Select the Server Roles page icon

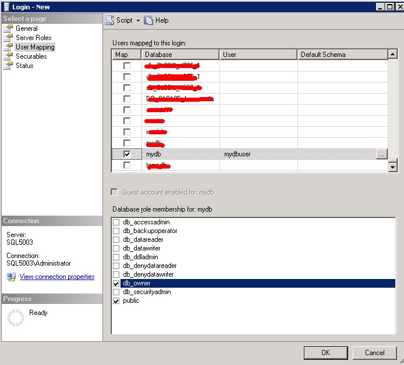(x=8, y=38)
